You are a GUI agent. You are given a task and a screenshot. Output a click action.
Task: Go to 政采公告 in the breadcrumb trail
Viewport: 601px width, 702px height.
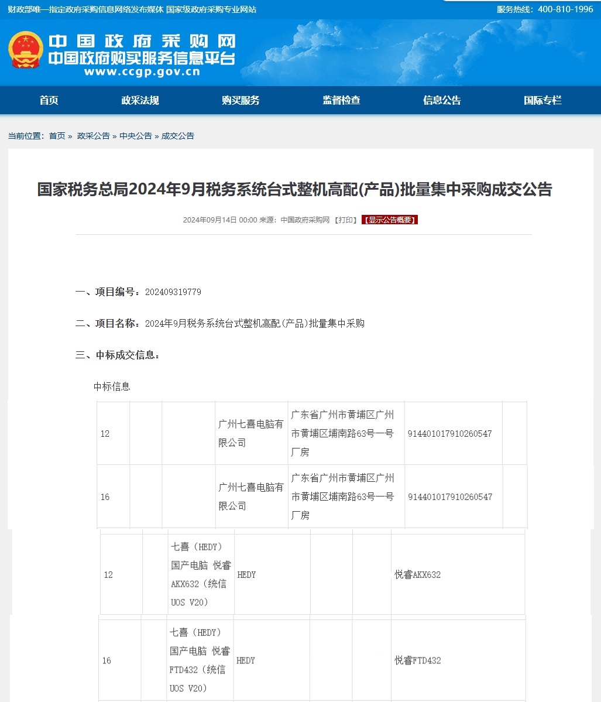click(93, 136)
